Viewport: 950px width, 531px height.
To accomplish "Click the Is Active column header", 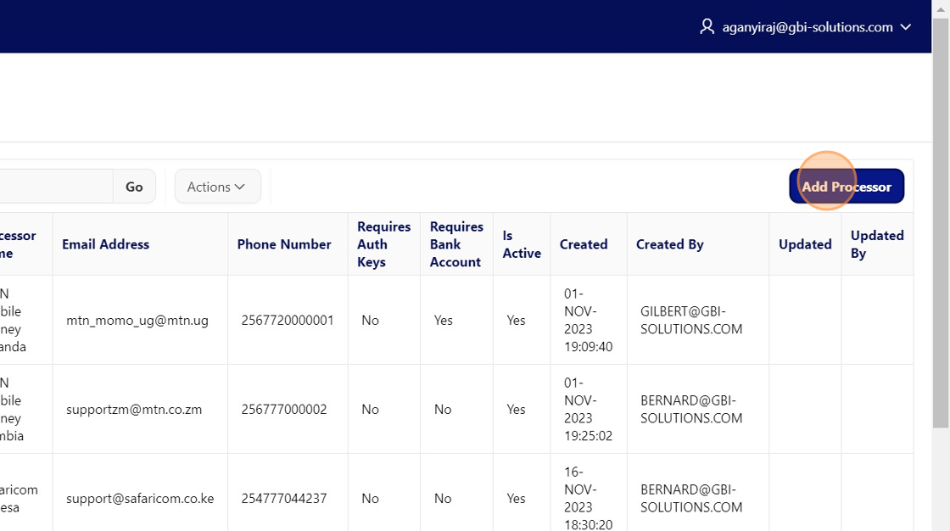I will click(x=521, y=244).
